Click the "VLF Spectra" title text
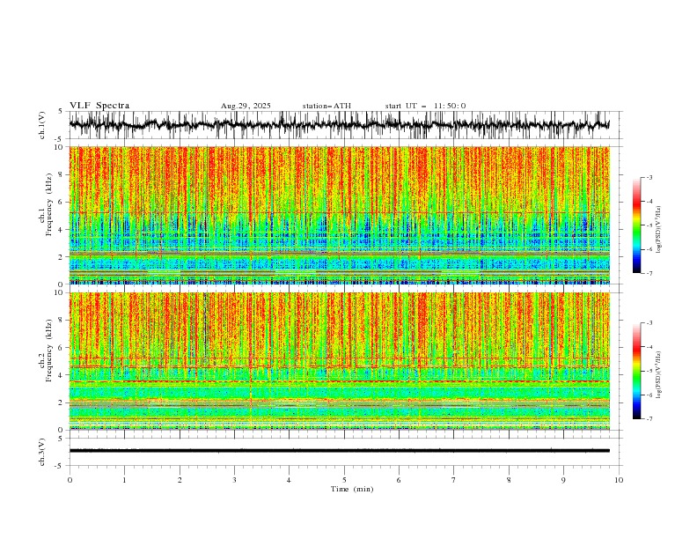Viewport: 697px width, 539px height. pyautogui.click(x=99, y=106)
